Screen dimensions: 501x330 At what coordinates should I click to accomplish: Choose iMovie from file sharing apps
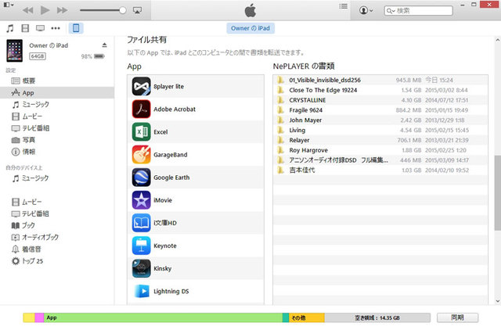163,200
